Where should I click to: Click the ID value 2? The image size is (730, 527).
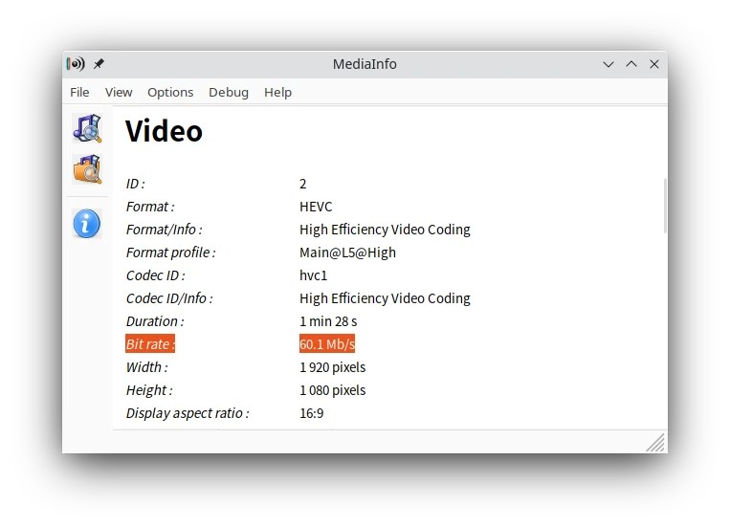coord(303,184)
